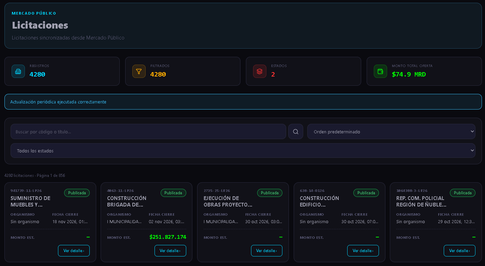Click the Monto Total Oferta wallet icon
485x266 pixels.
click(x=380, y=71)
